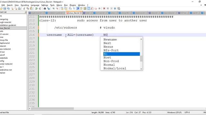
Task: Click Synchronize Horizontal Scrolling icon
Action: (x=65, y=9)
